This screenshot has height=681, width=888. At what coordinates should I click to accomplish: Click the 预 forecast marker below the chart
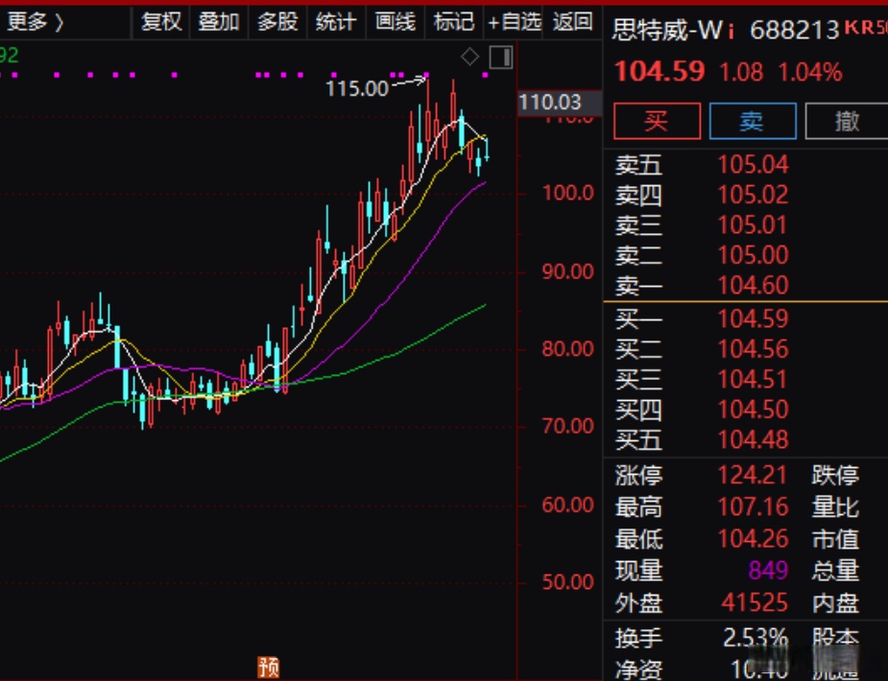point(270,669)
